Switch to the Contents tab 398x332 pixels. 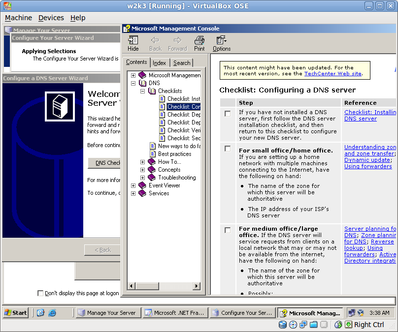click(x=136, y=62)
